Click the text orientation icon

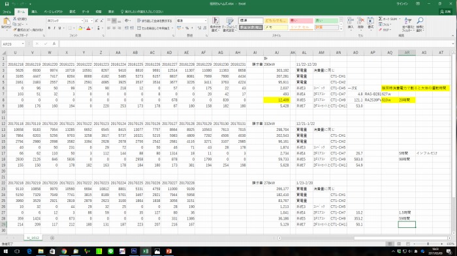pyautogui.click(x=127, y=21)
